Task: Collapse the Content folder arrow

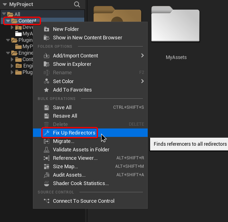Action: 8,21
